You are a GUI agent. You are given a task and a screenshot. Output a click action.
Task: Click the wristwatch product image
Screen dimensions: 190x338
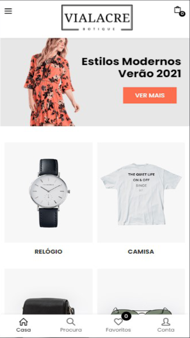point(49,193)
